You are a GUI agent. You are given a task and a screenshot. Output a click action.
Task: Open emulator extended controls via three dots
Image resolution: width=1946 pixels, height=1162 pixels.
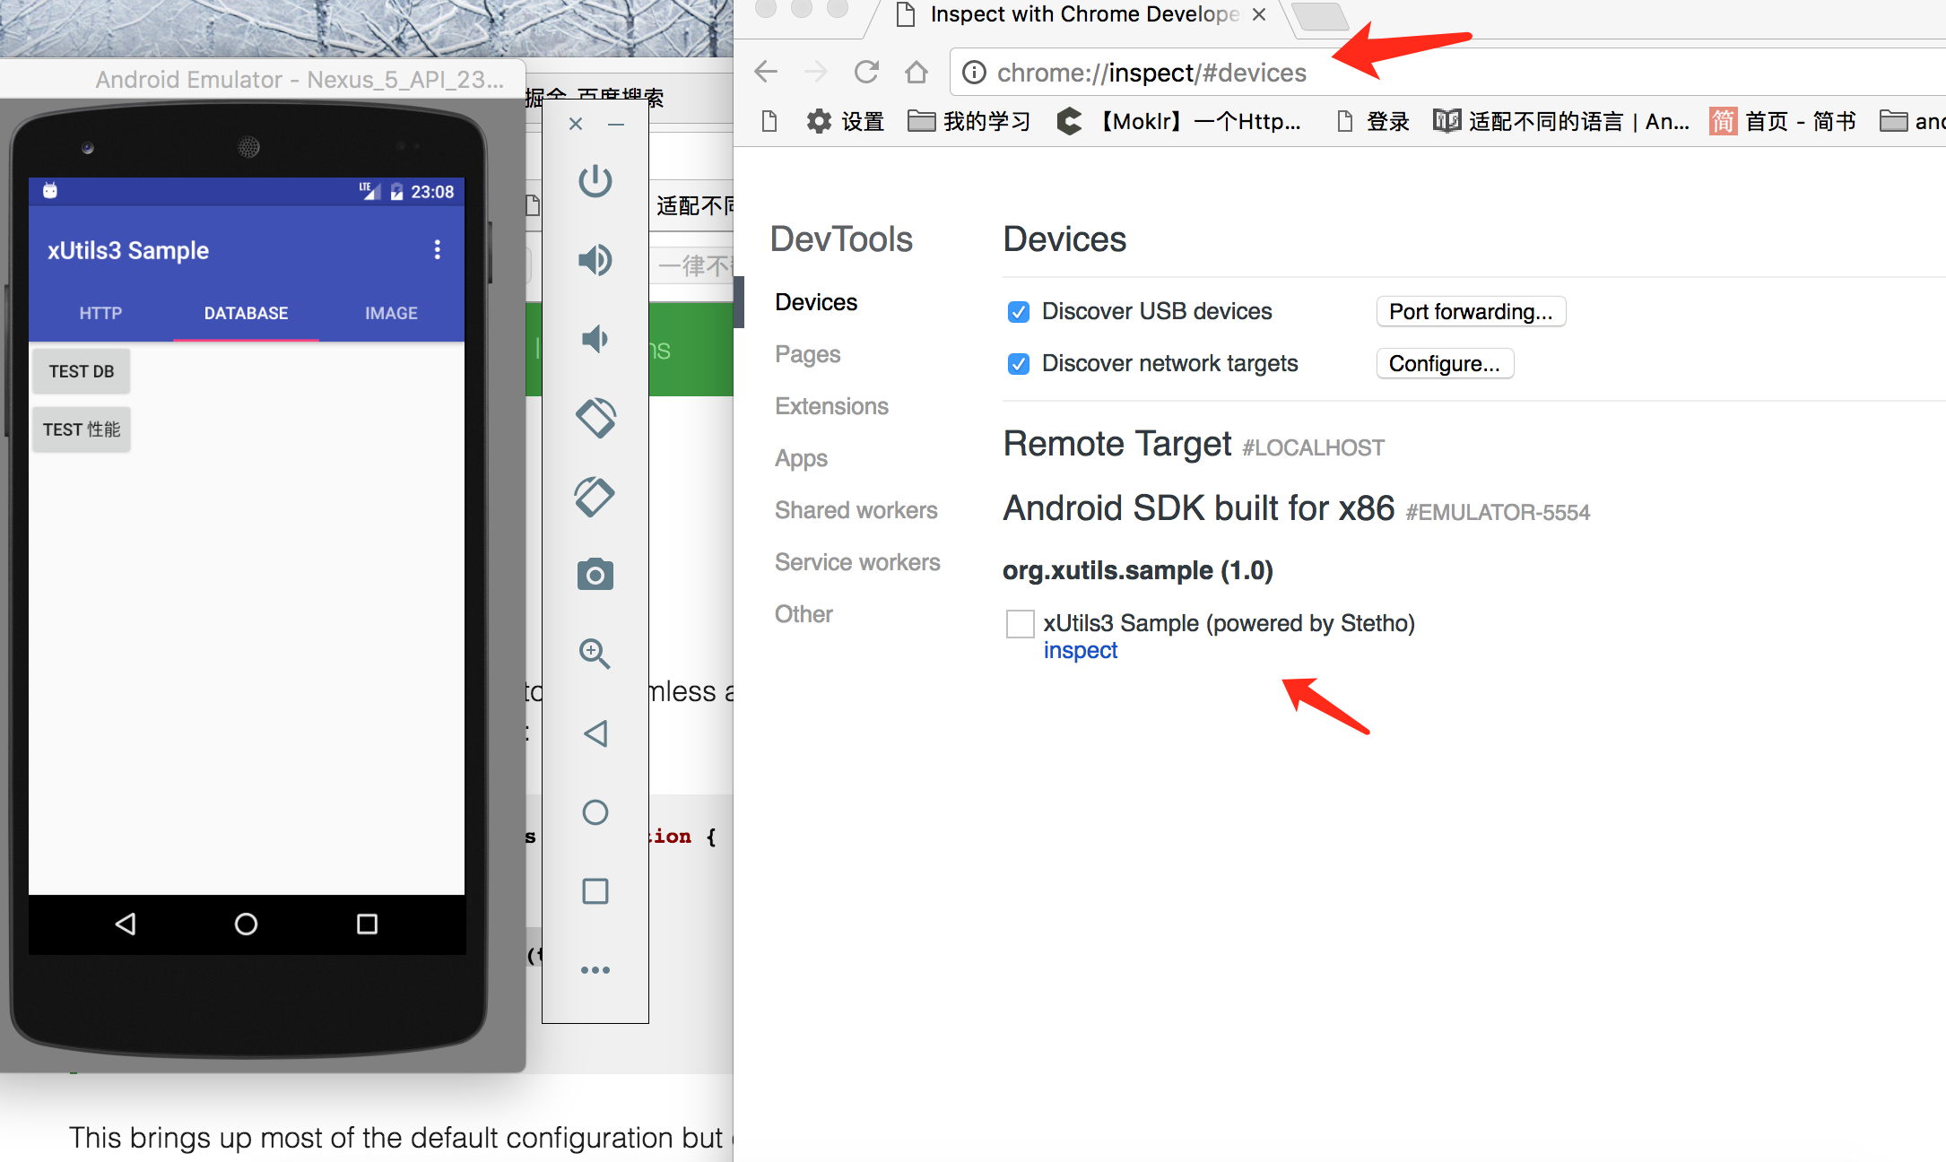pyautogui.click(x=595, y=970)
